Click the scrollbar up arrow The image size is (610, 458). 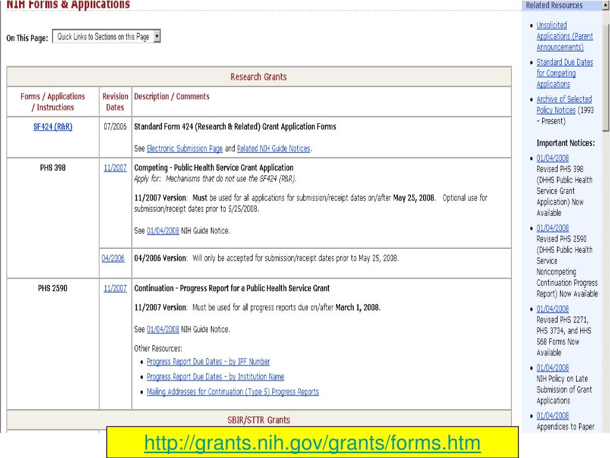606,5
